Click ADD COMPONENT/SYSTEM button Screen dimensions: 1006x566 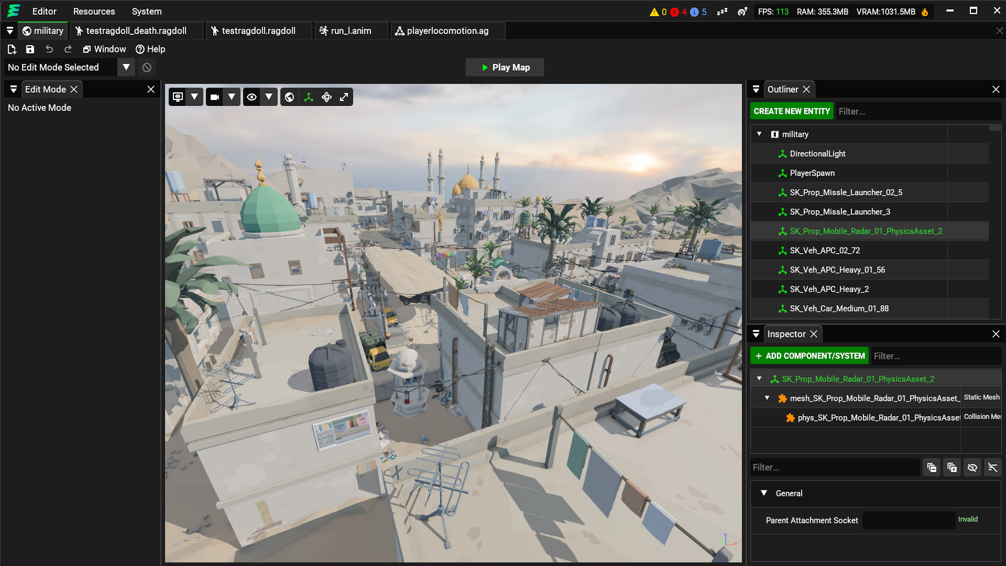pos(810,356)
